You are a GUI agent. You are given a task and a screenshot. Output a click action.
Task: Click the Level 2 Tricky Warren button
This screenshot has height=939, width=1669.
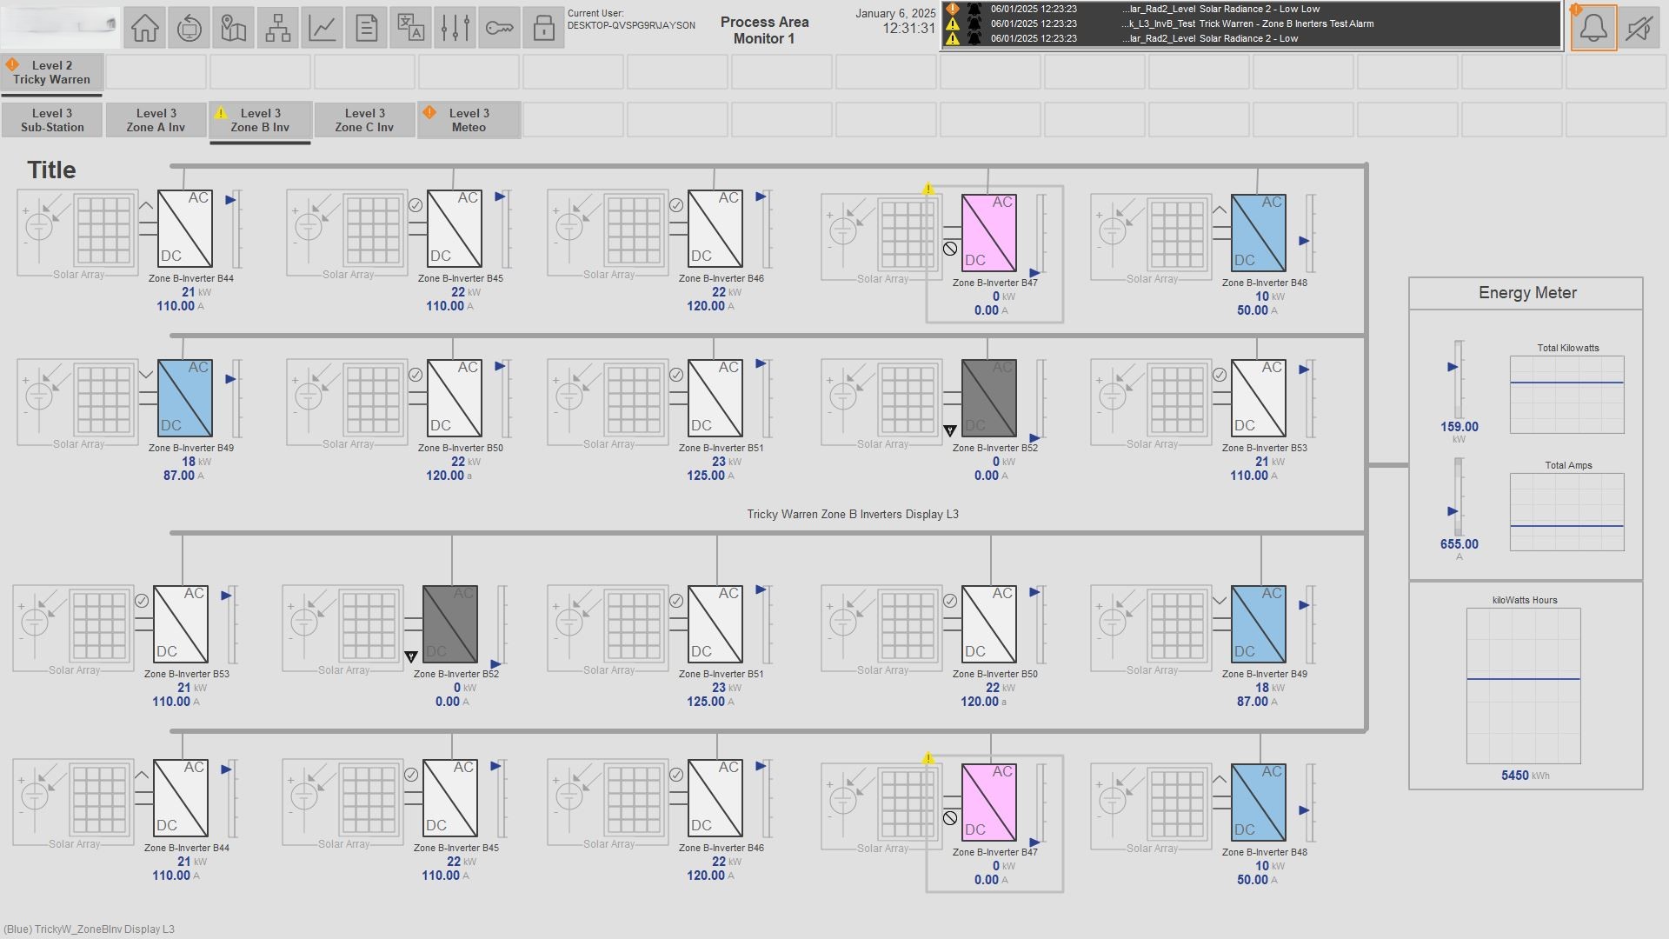tap(51, 72)
